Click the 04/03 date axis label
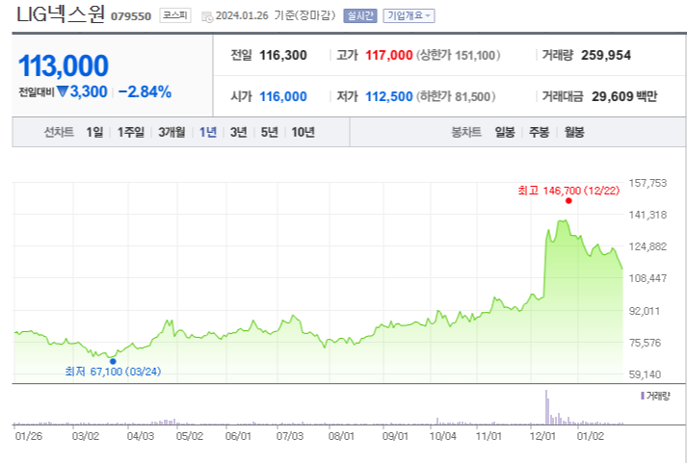687x463 pixels. [x=141, y=436]
